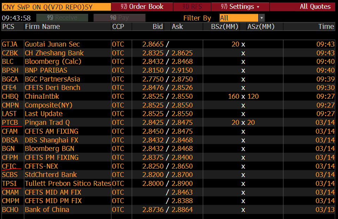Viewport: 338px width, 219px height.
Task: Click CFETS Deri Bench firm name
Action: pos(53,88)
